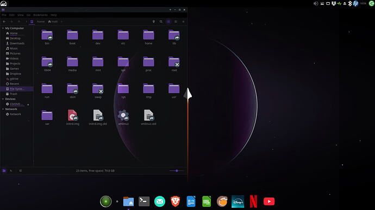Go back with the back arrow

pyautogui.click(x=4, y=22)
